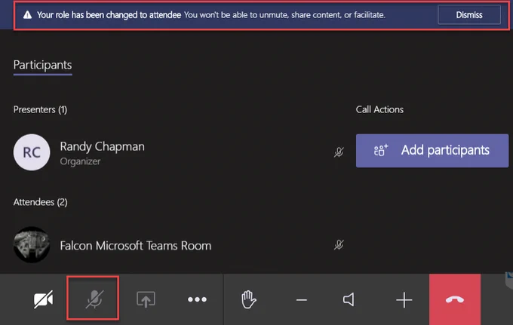Click Falcon Microsoft Teams Room avatar picture
The width and height of the screenshot is (513, 325).
click(32, 245)
